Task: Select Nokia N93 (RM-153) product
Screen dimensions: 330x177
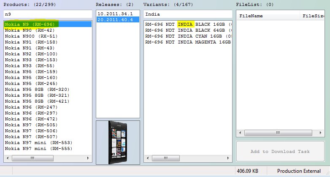Action: 48,60
